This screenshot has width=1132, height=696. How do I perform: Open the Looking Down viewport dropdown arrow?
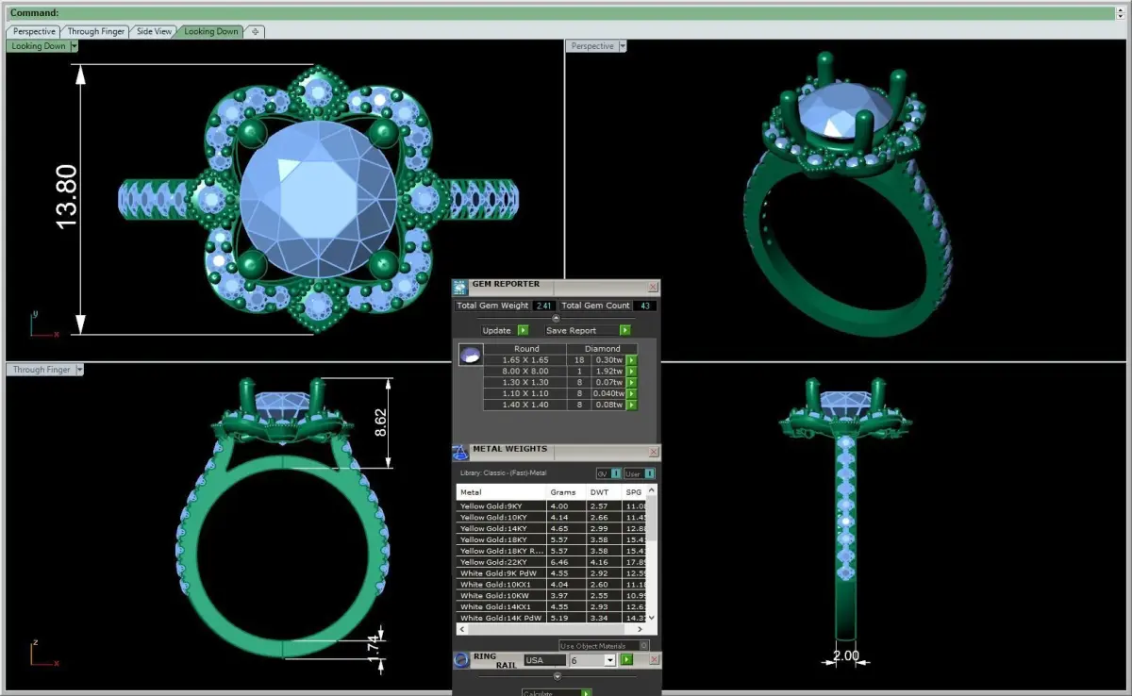coord(74,46)
